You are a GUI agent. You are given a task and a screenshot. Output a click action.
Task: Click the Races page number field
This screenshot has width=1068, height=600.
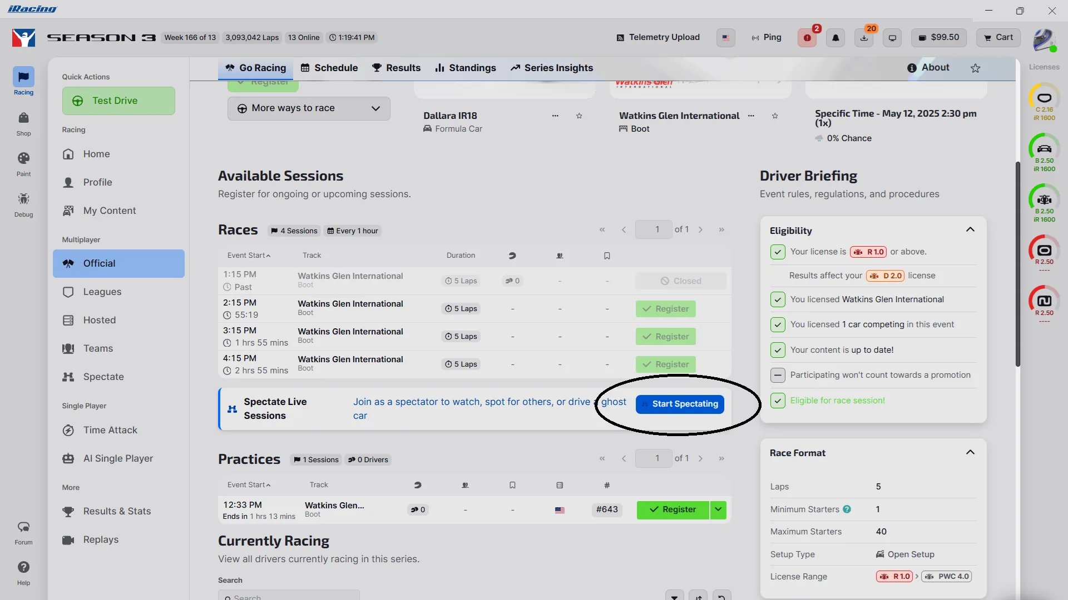(654, 229)
